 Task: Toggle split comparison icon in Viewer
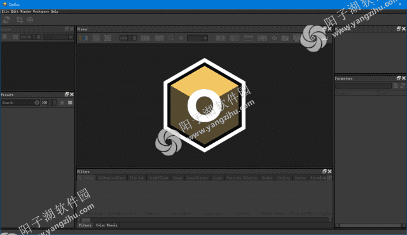tap(235, 38)
